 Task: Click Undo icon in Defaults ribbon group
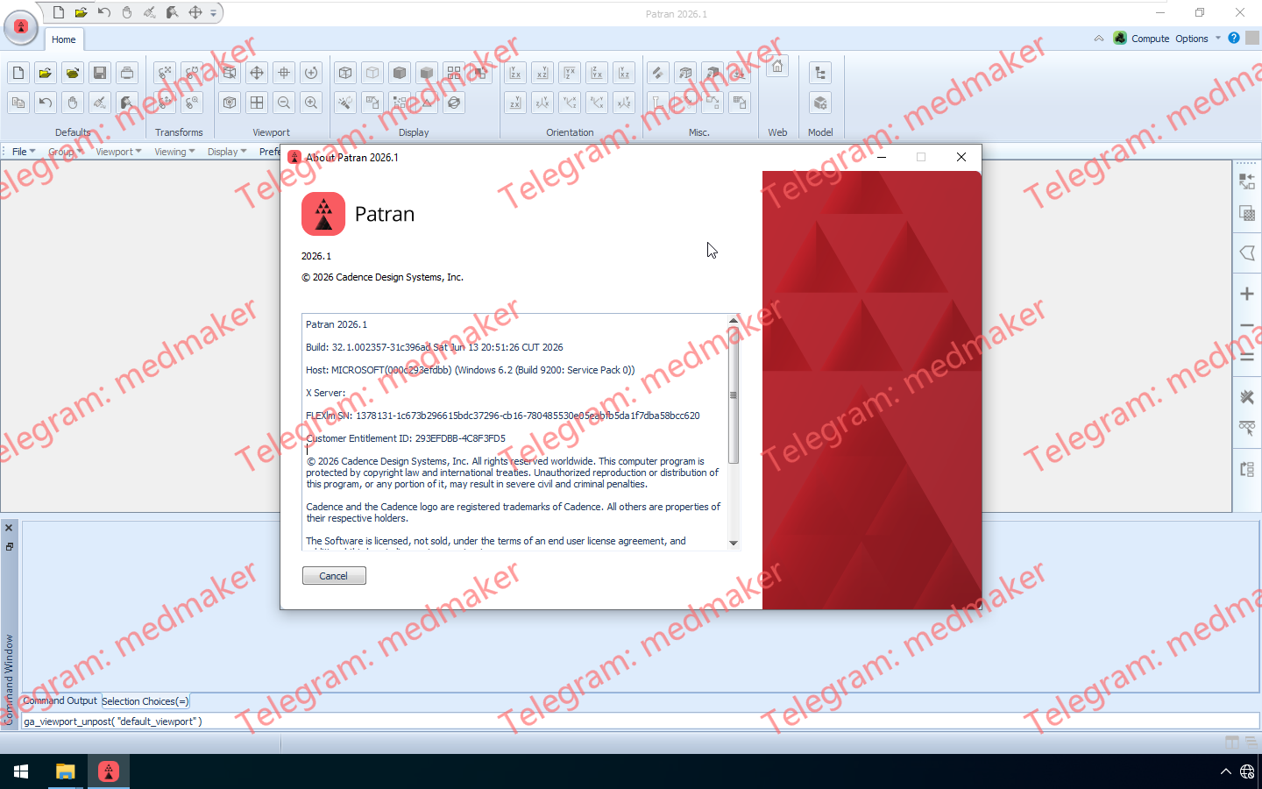pos(46,103)
